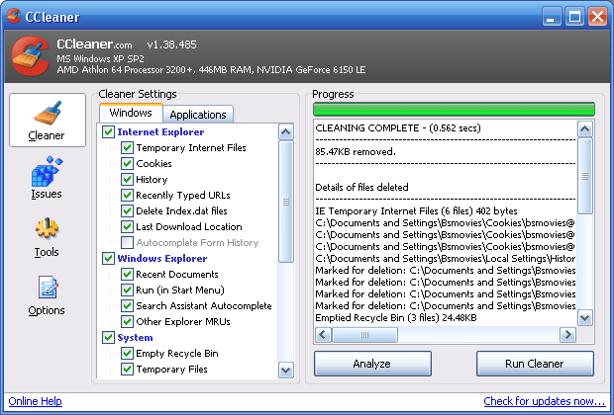614x415 pixels.
Task: Click the green progress bar
Action: (453, 109)
